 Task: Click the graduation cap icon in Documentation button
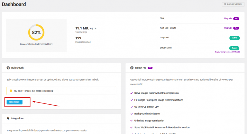point(225,4)
